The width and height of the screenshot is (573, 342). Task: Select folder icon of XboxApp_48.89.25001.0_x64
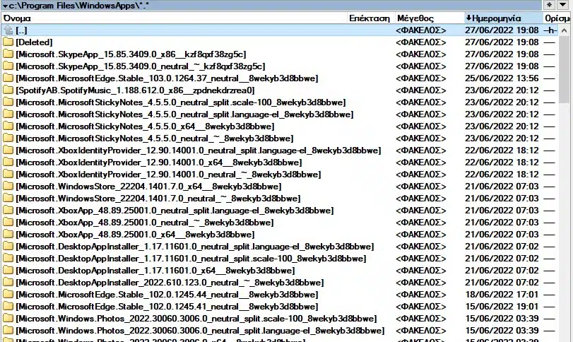pos(8,235)
